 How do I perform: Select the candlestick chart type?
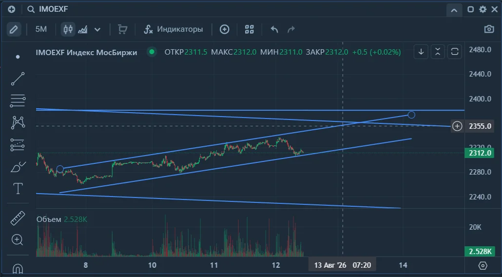(68, 29)
